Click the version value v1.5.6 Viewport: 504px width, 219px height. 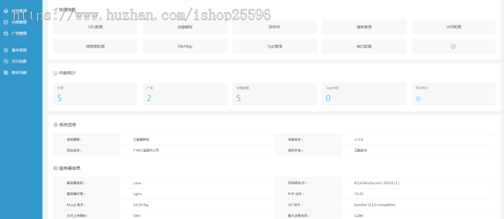[x=358, y=139]
